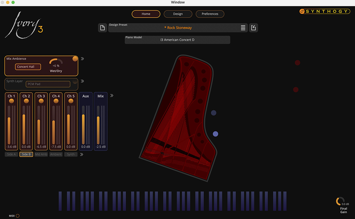Select the Concert Hall ambience type
This screenshot has width=355, height=219.
28,67
